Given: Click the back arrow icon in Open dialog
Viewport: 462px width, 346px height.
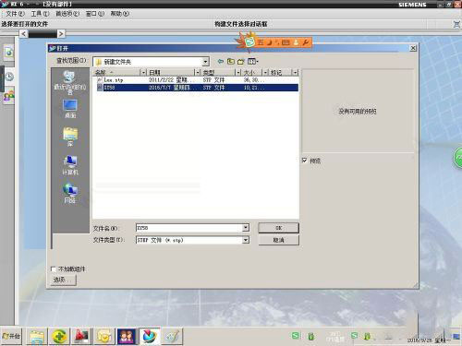Looking at the screenshot, I should 220,61.
